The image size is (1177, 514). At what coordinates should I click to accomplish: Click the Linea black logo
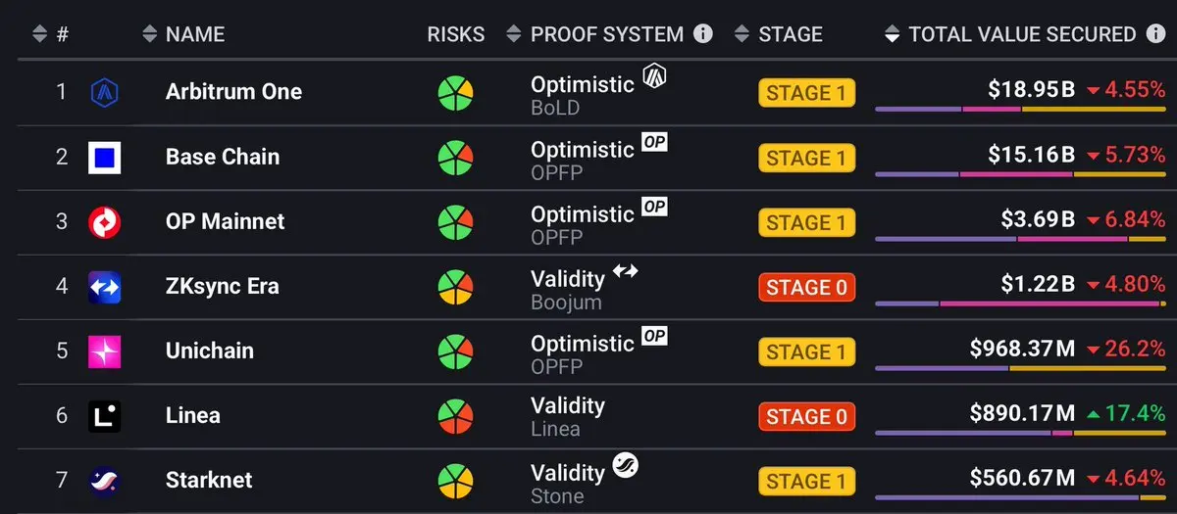[105, 416]
